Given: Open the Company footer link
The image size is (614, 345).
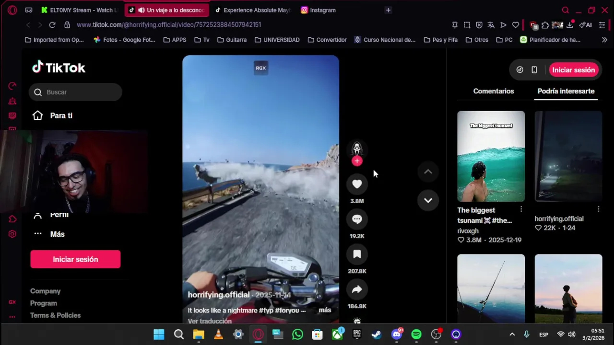Looking at the screenshot, I should tap(45, 291).
